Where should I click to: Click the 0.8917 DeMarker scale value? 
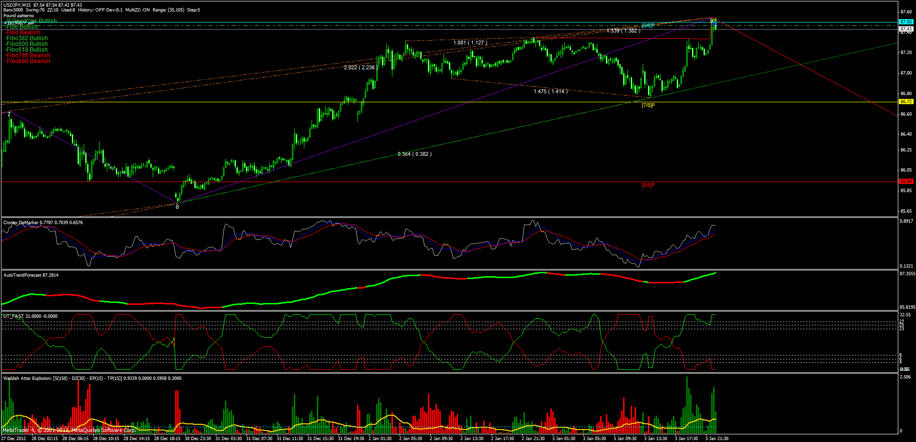click(x=906, y=221)
